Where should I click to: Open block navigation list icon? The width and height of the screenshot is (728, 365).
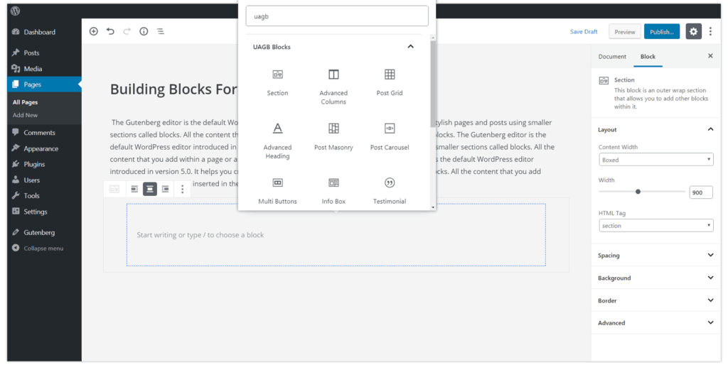tap(161, 31)
